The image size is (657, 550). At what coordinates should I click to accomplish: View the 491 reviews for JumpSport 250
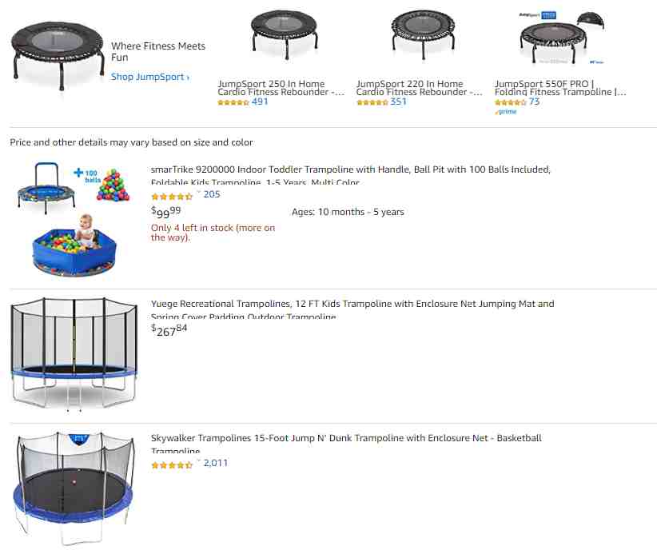click(x=260, y=102)
